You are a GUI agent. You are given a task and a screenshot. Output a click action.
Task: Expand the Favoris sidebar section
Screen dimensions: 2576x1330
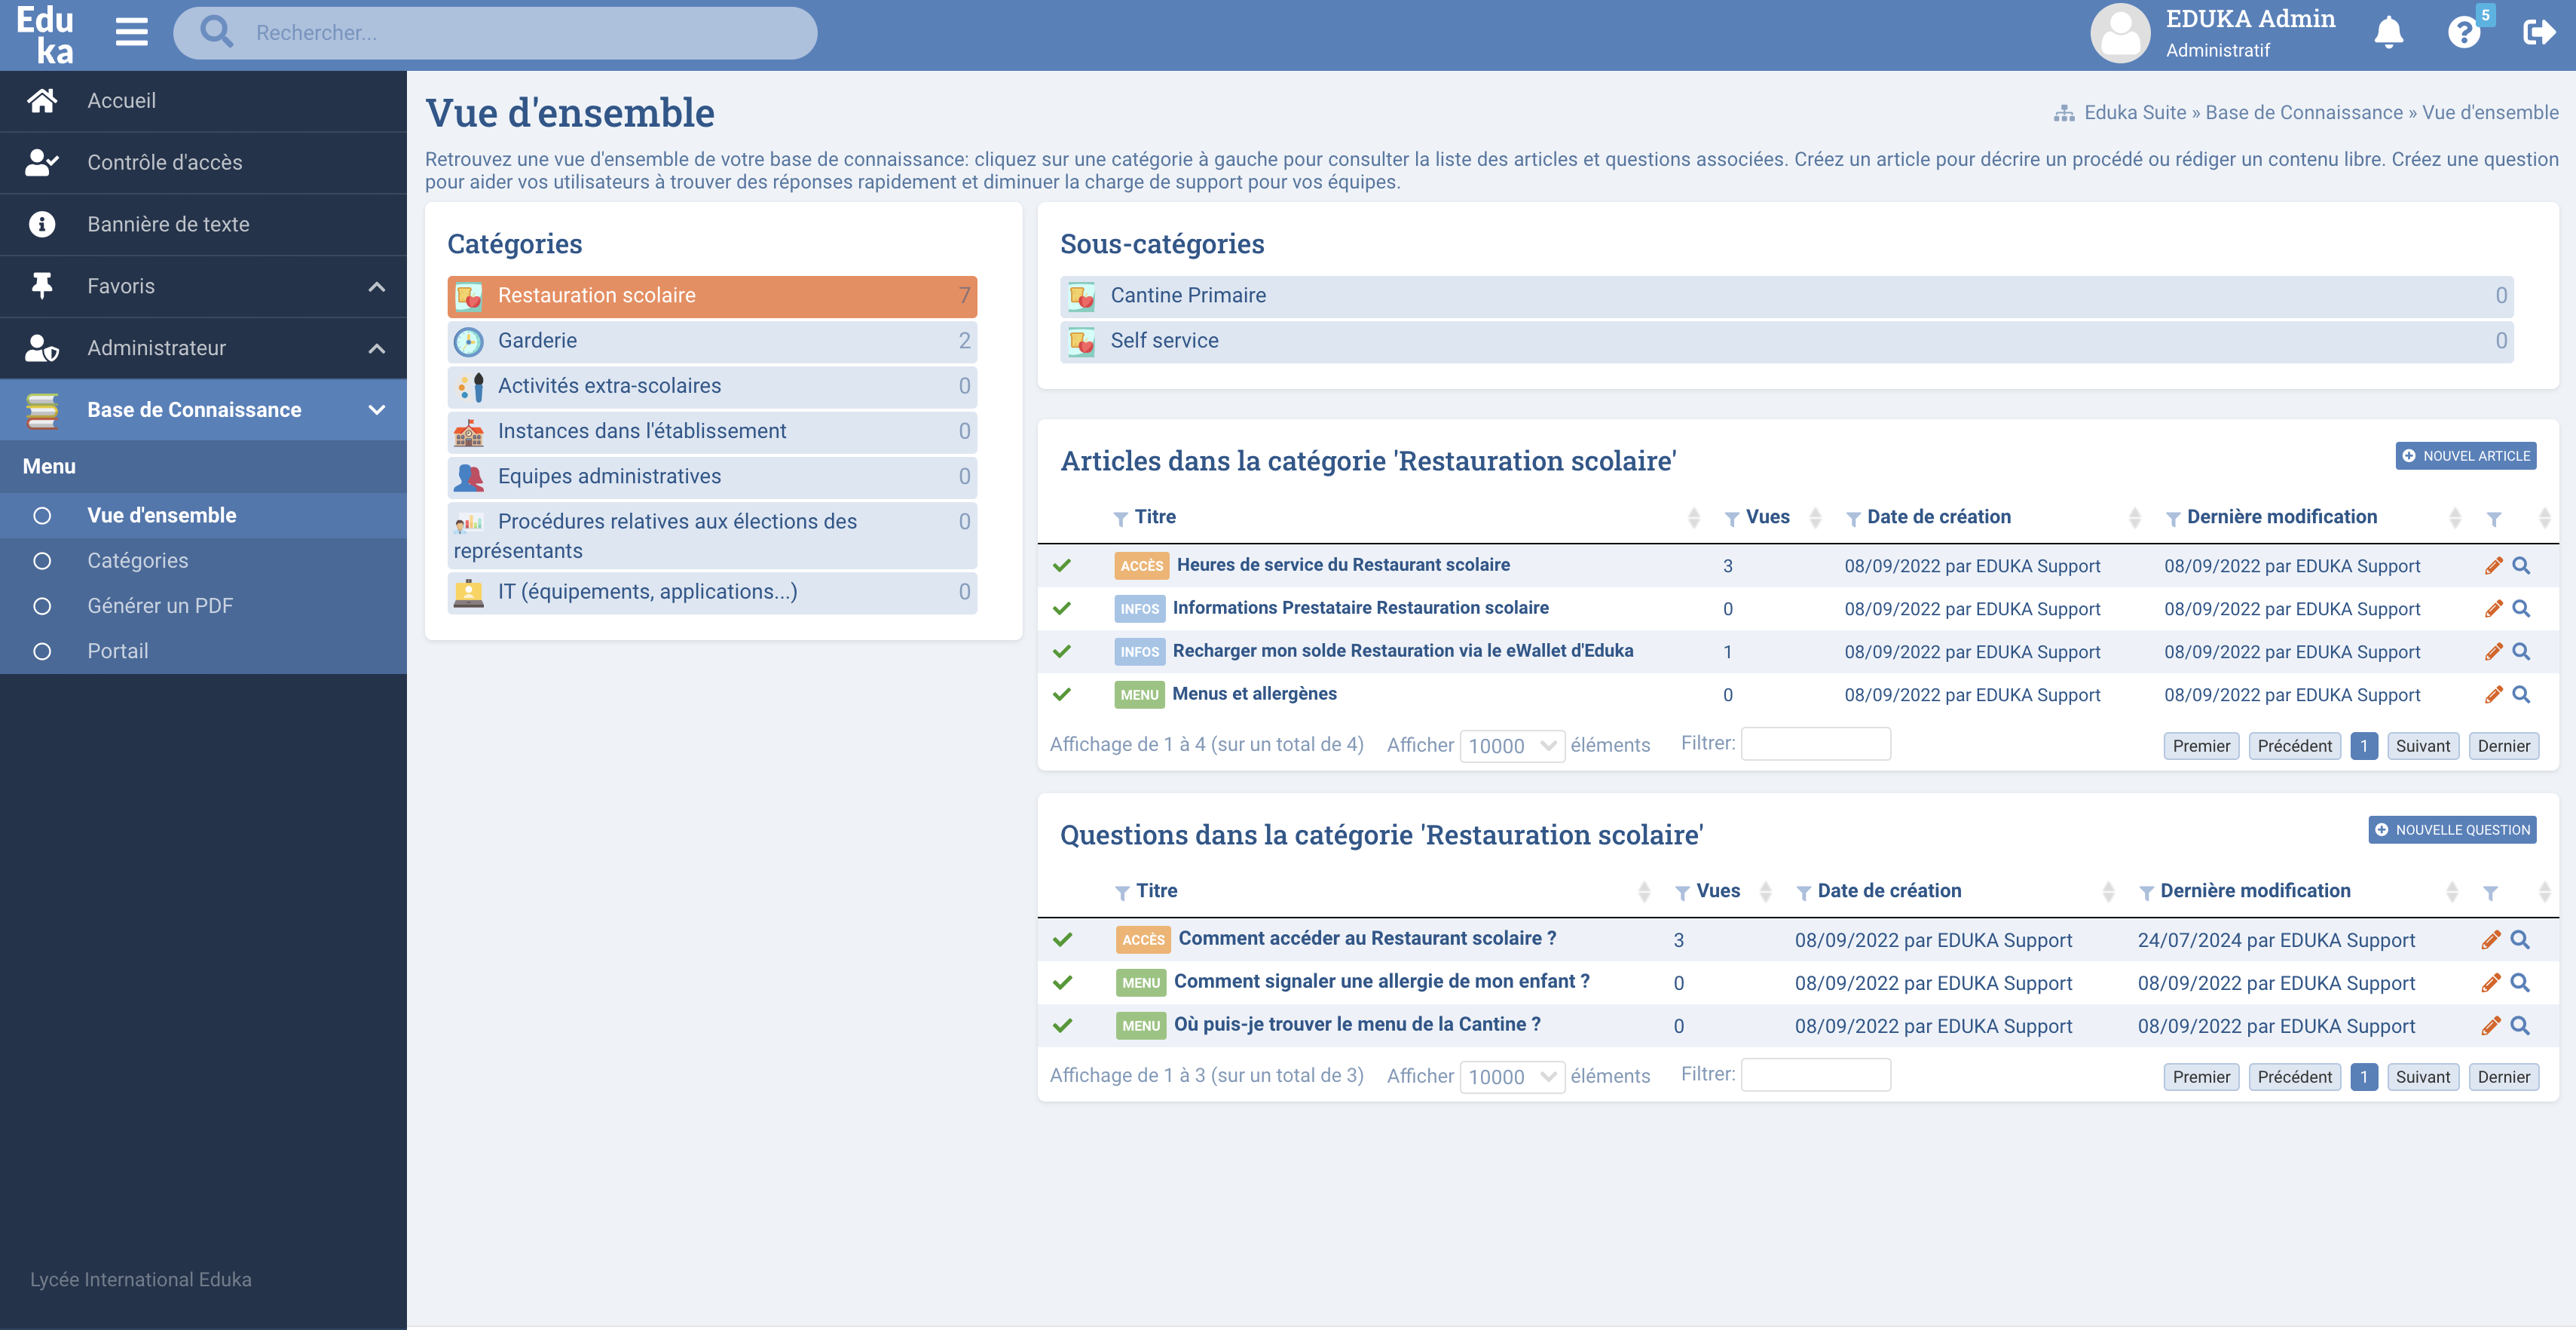pos(376,287)
